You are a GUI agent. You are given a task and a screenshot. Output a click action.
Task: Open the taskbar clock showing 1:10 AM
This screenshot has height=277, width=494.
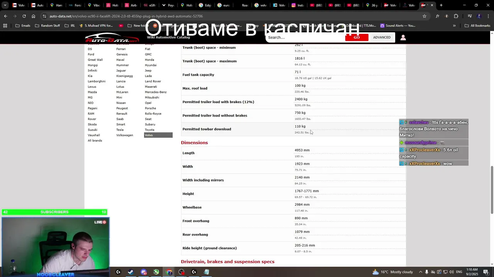coord(473,272)
